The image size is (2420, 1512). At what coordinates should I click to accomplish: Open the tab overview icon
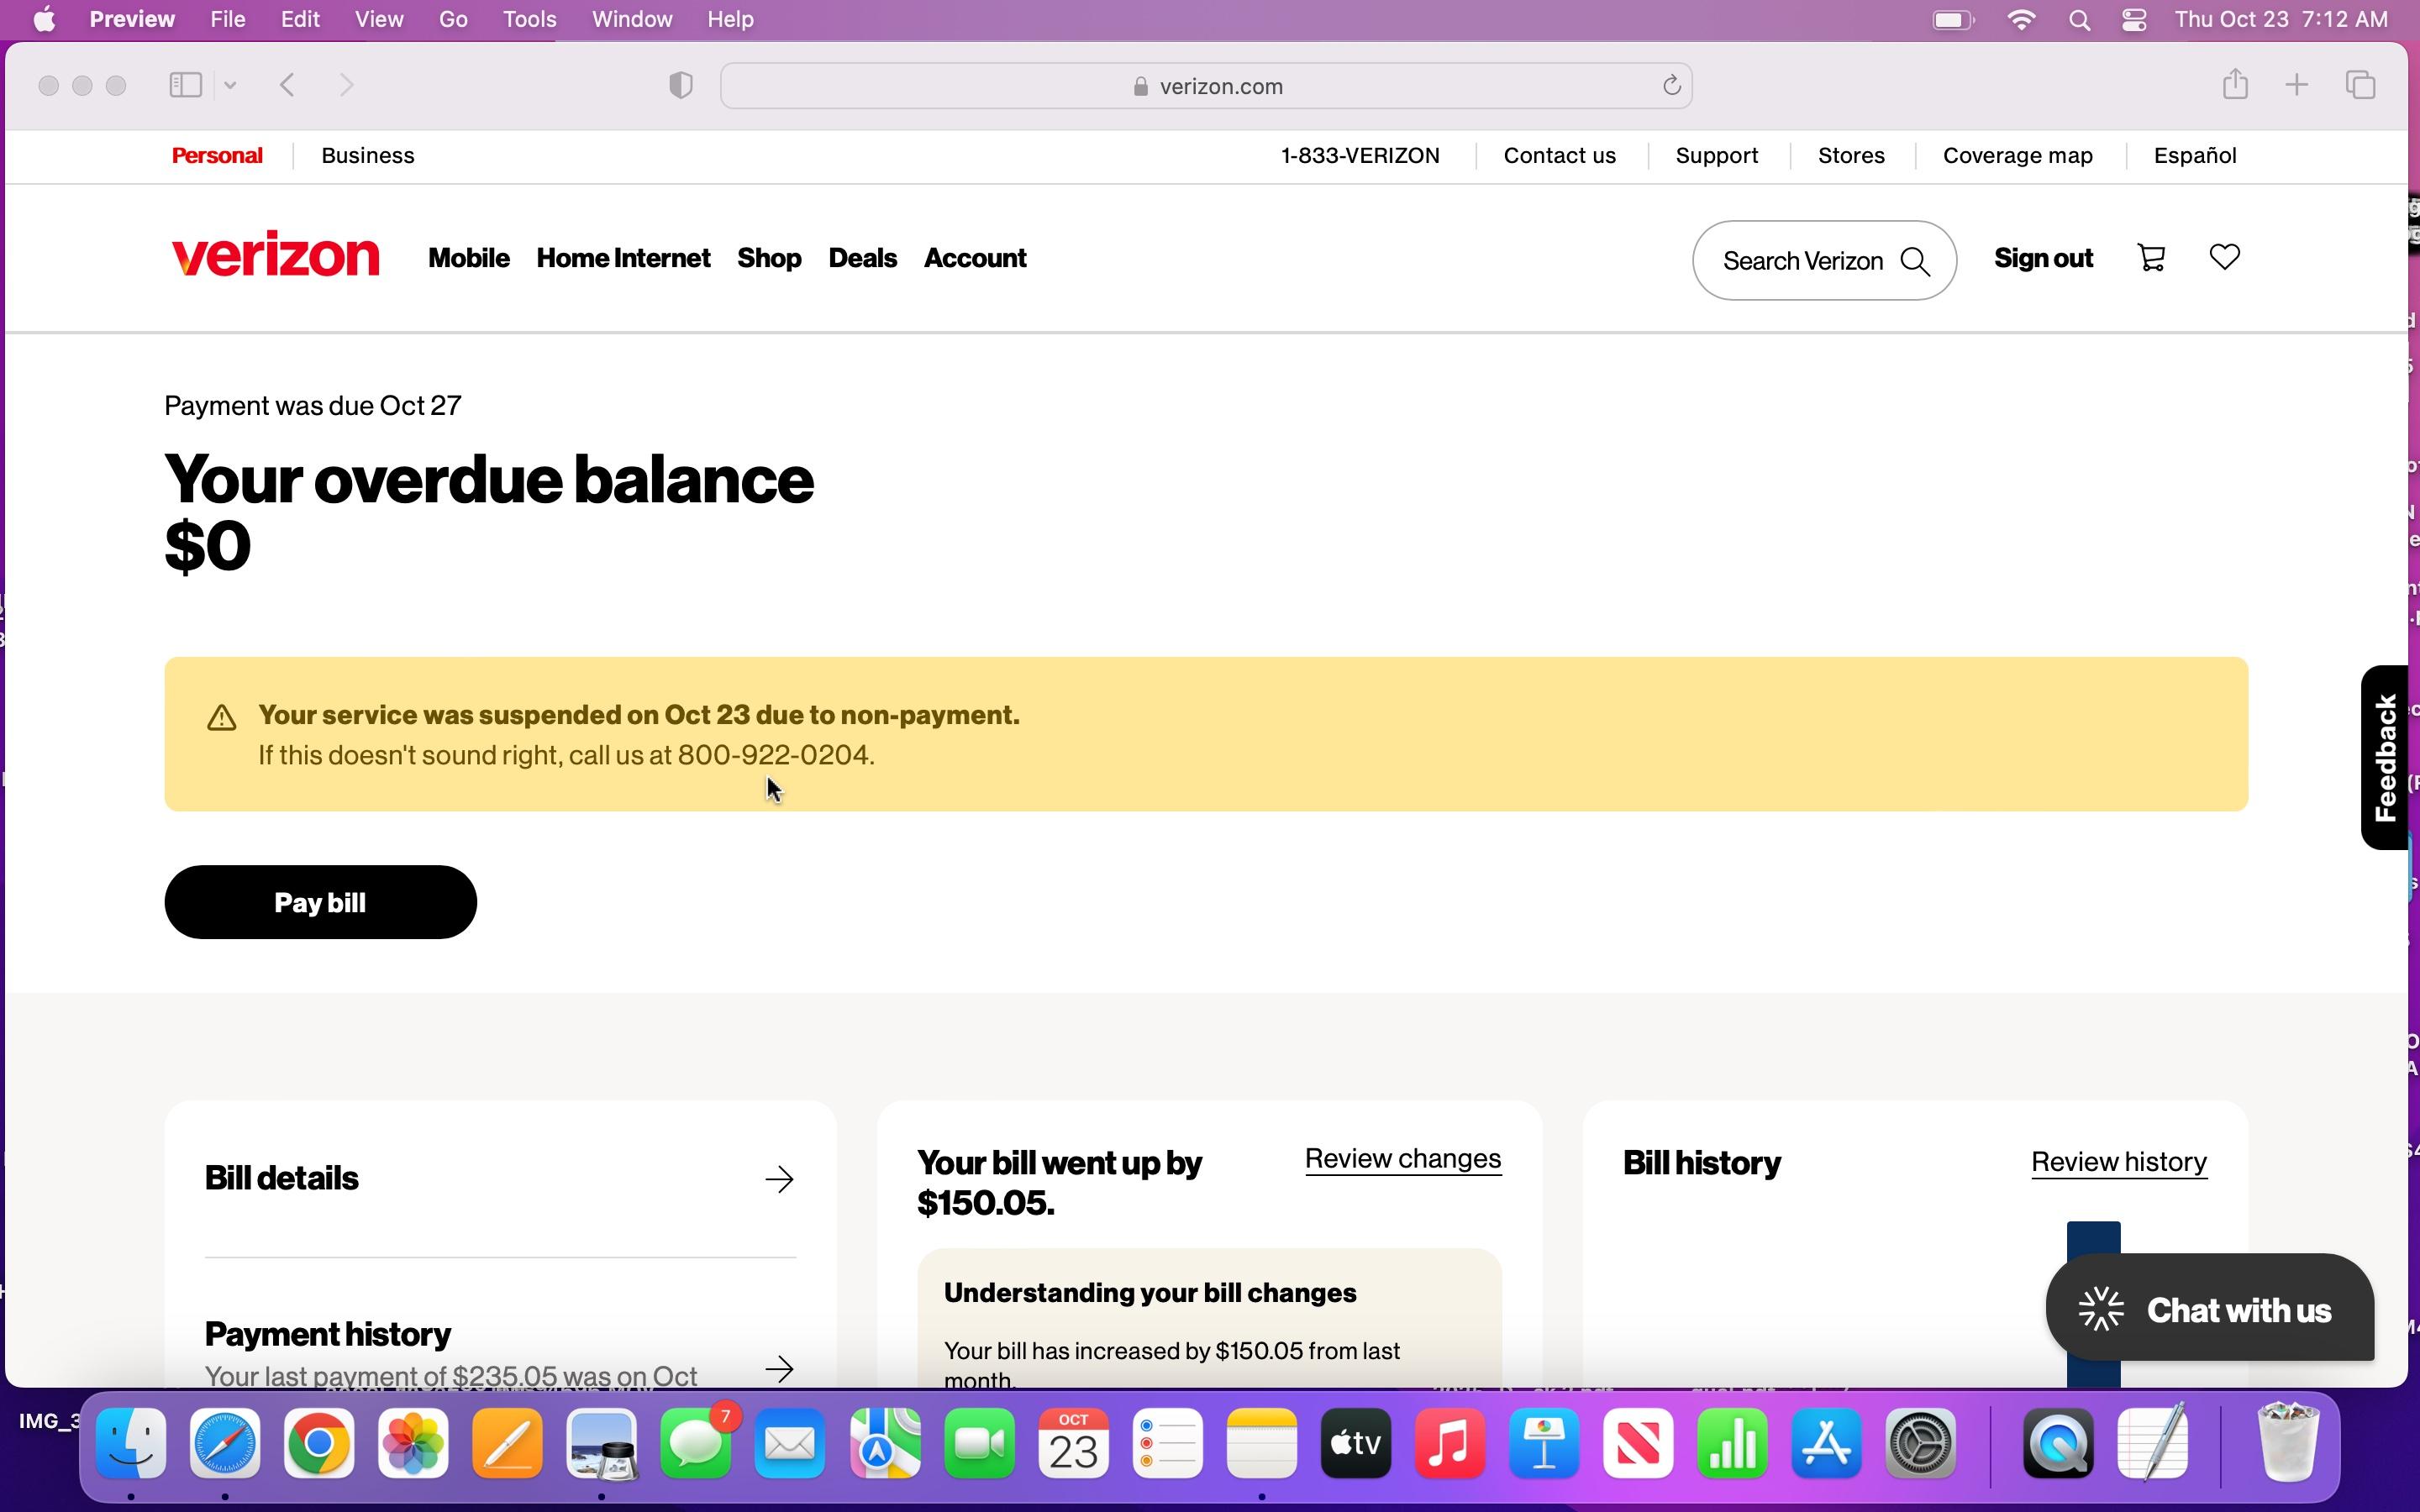[x=2360, y=85]
